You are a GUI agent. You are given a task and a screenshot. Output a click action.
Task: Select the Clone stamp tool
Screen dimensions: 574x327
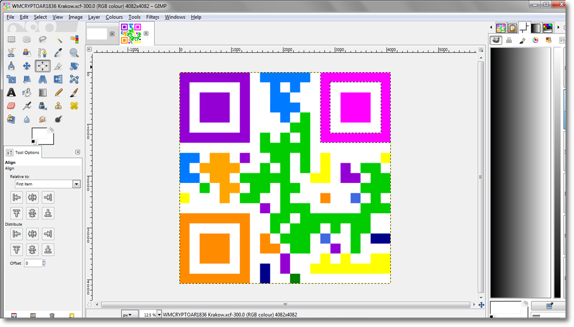point(58,106)
